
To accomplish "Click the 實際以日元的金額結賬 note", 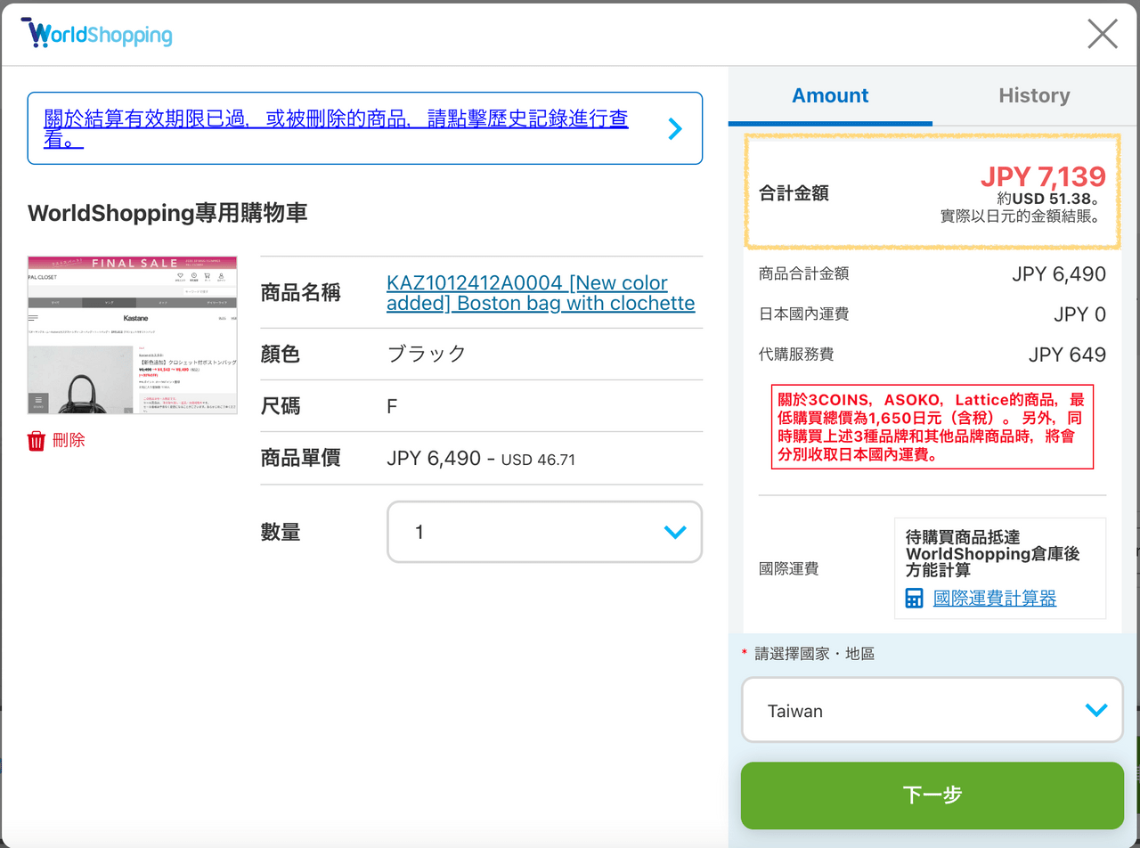I will 1023,216.
